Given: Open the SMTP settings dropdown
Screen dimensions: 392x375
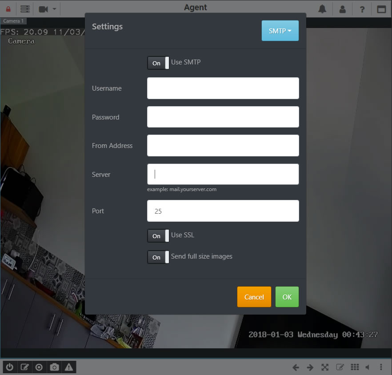Looking at the screenshot, I should [280, 31].
